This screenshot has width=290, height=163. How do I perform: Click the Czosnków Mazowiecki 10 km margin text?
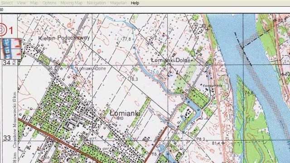(x=14, y=120)
